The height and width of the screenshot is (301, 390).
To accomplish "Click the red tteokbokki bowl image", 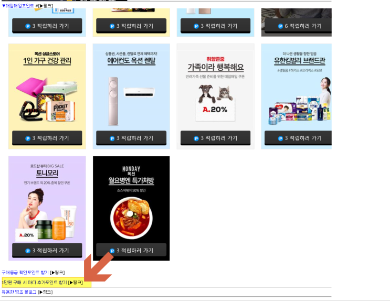I will click(x=131, y=218).
